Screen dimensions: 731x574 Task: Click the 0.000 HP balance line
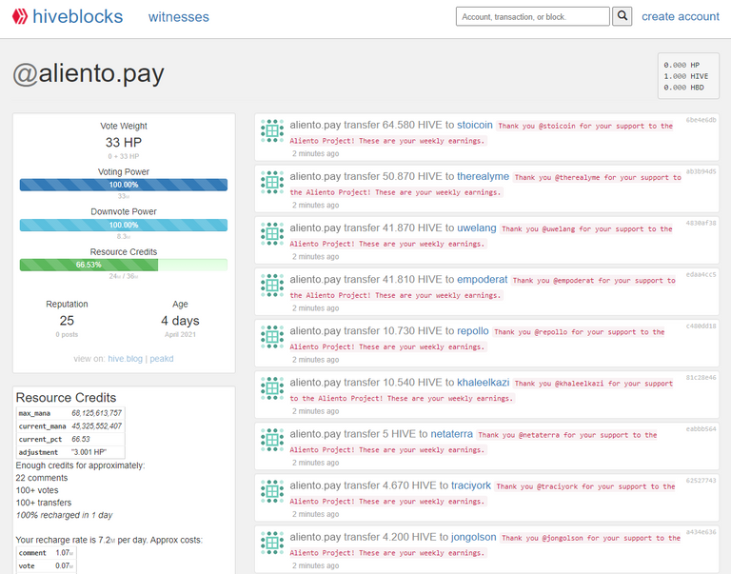682,66
